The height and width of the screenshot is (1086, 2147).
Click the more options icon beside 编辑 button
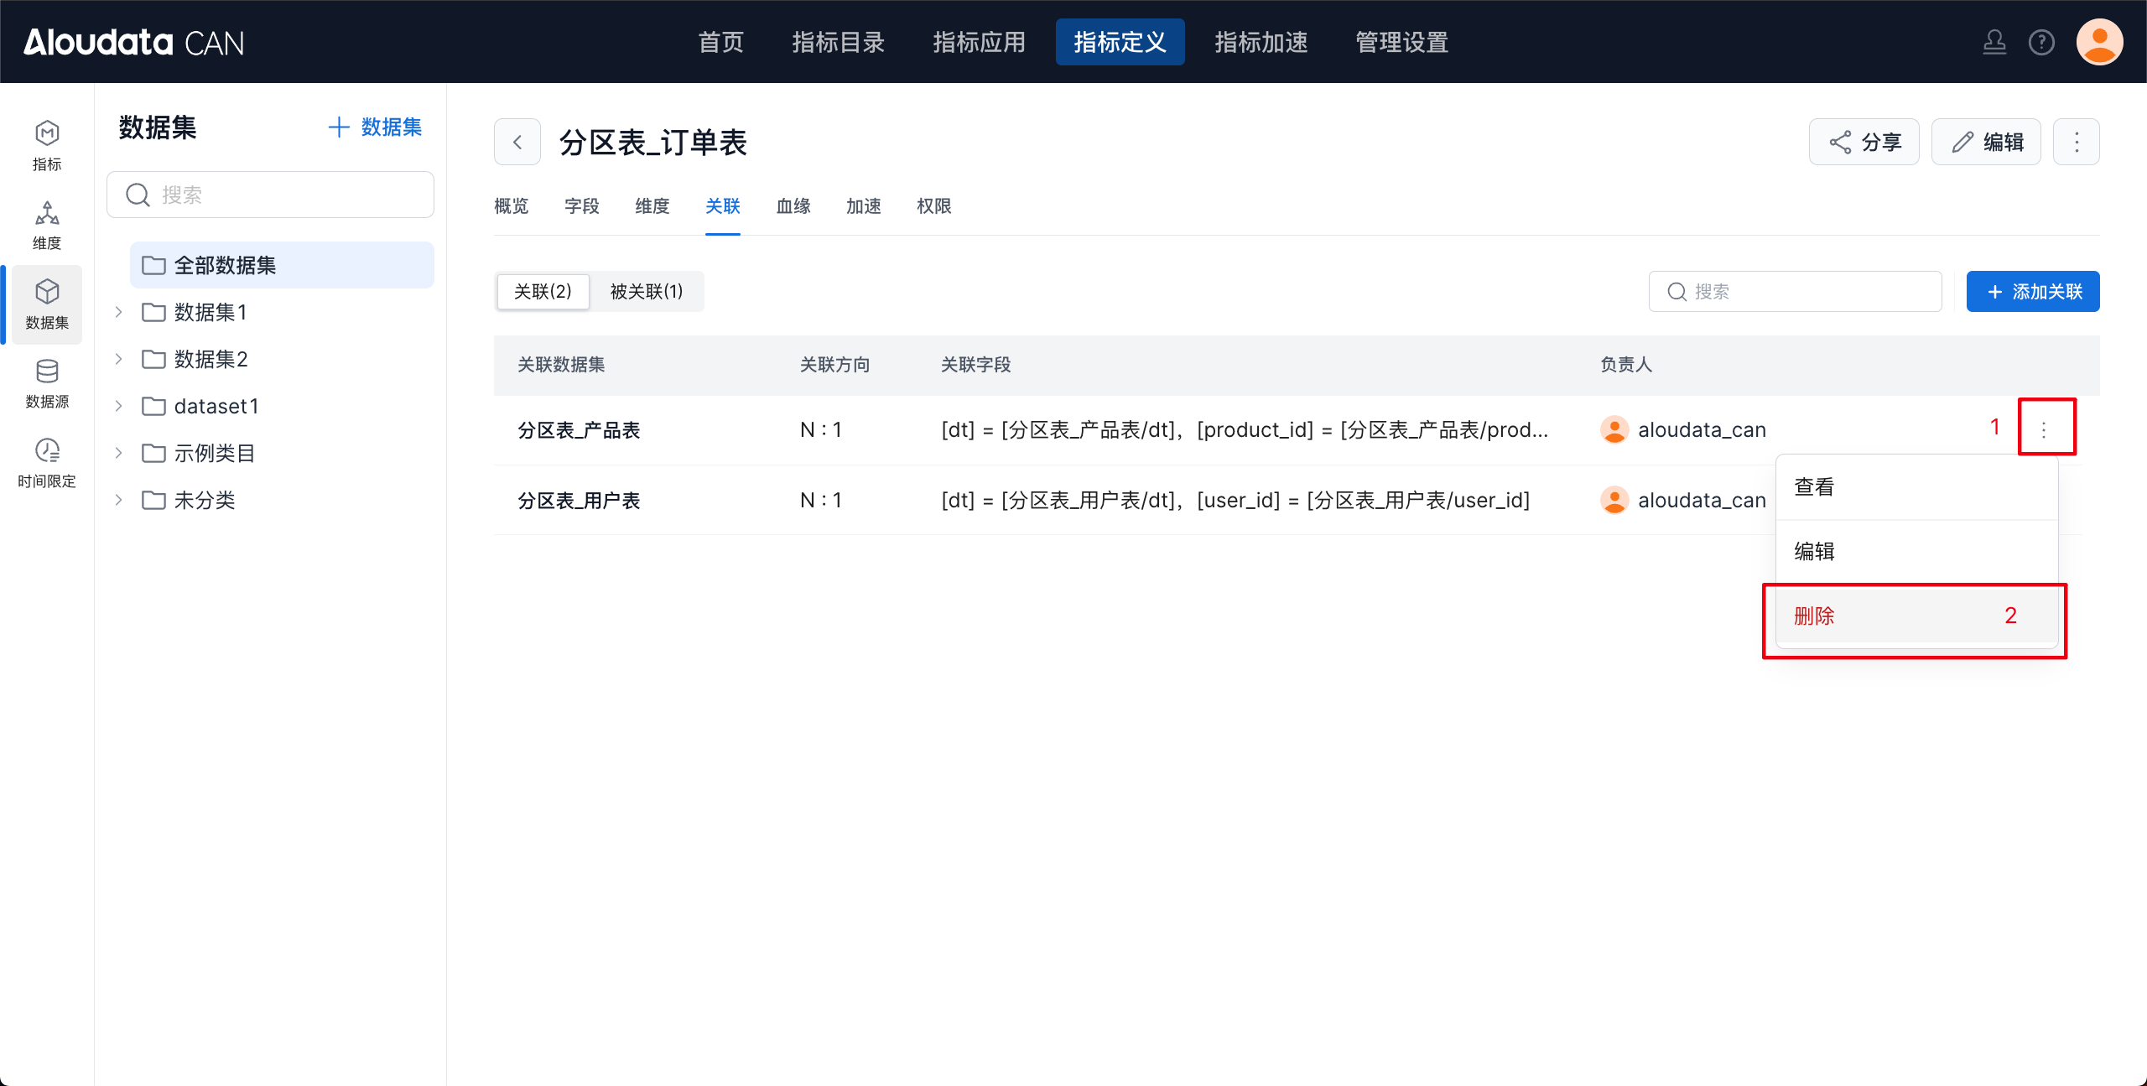[2077, 143]
